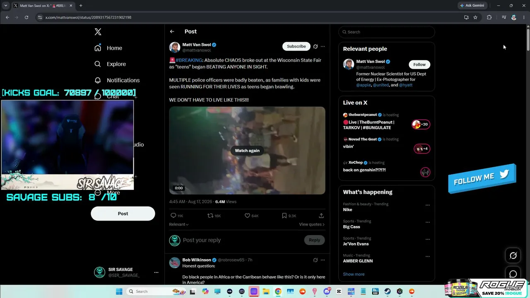Open TheBurntPeanut TARKOV live stream
530x298 pixels.
[386, 121]
